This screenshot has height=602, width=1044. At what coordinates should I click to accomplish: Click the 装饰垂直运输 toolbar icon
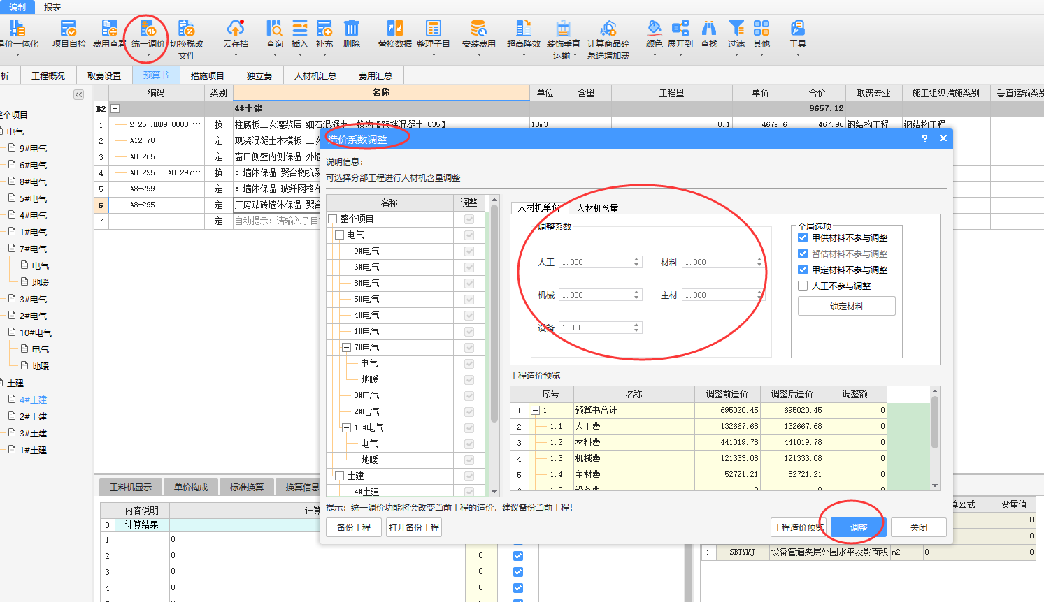pyautogui.click(x=564, y=28)
